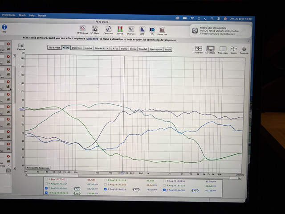The width and height of the screenshot is (285, 214).
Task: Click the Average the Responses button
Action: [38, 168]
